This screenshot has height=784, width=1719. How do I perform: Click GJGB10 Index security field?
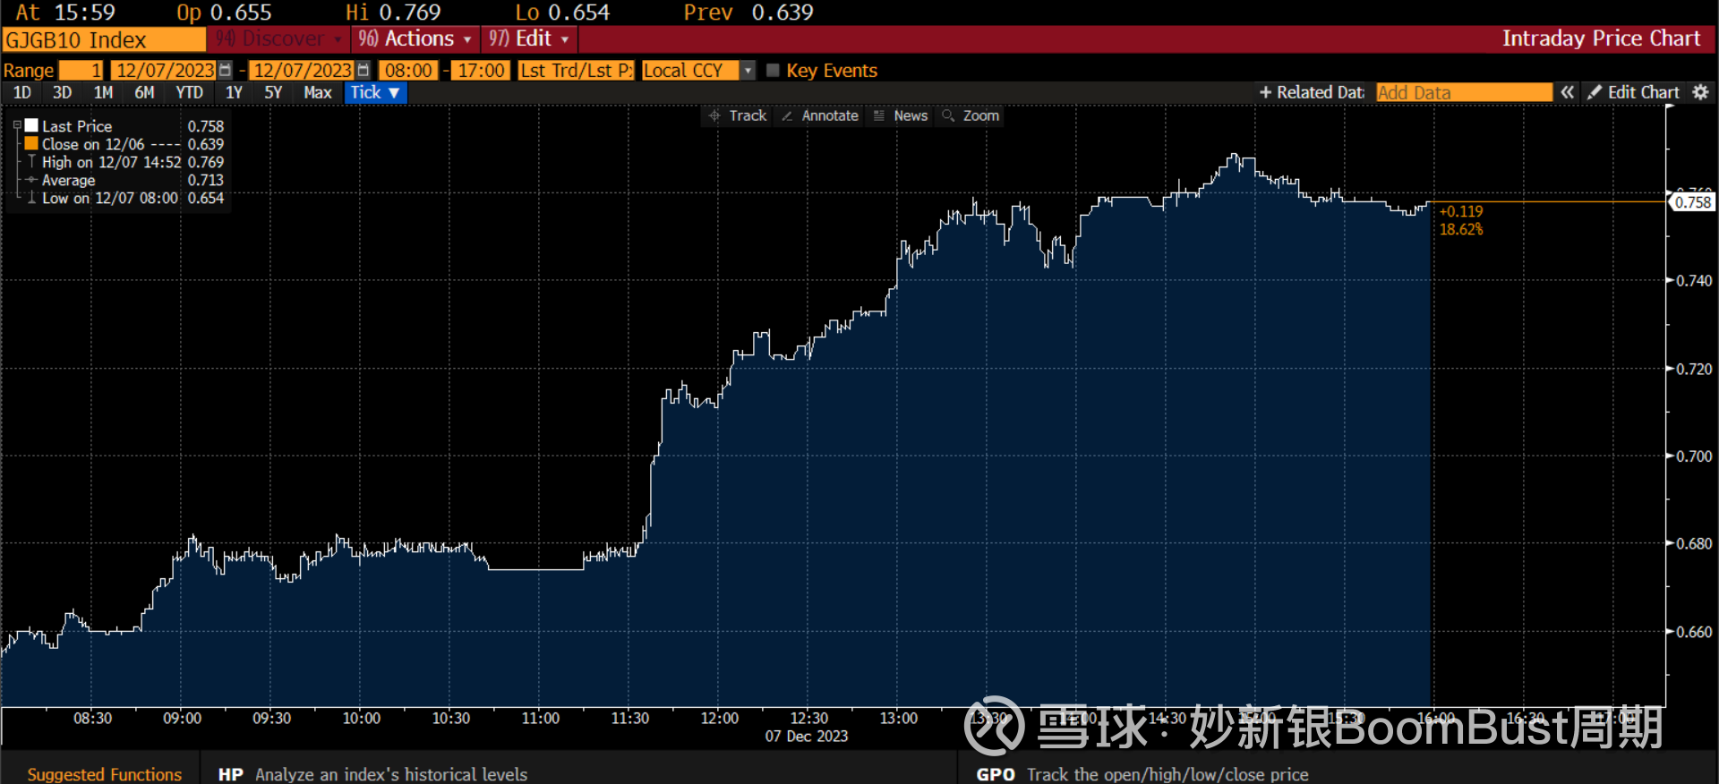(104, 39)
